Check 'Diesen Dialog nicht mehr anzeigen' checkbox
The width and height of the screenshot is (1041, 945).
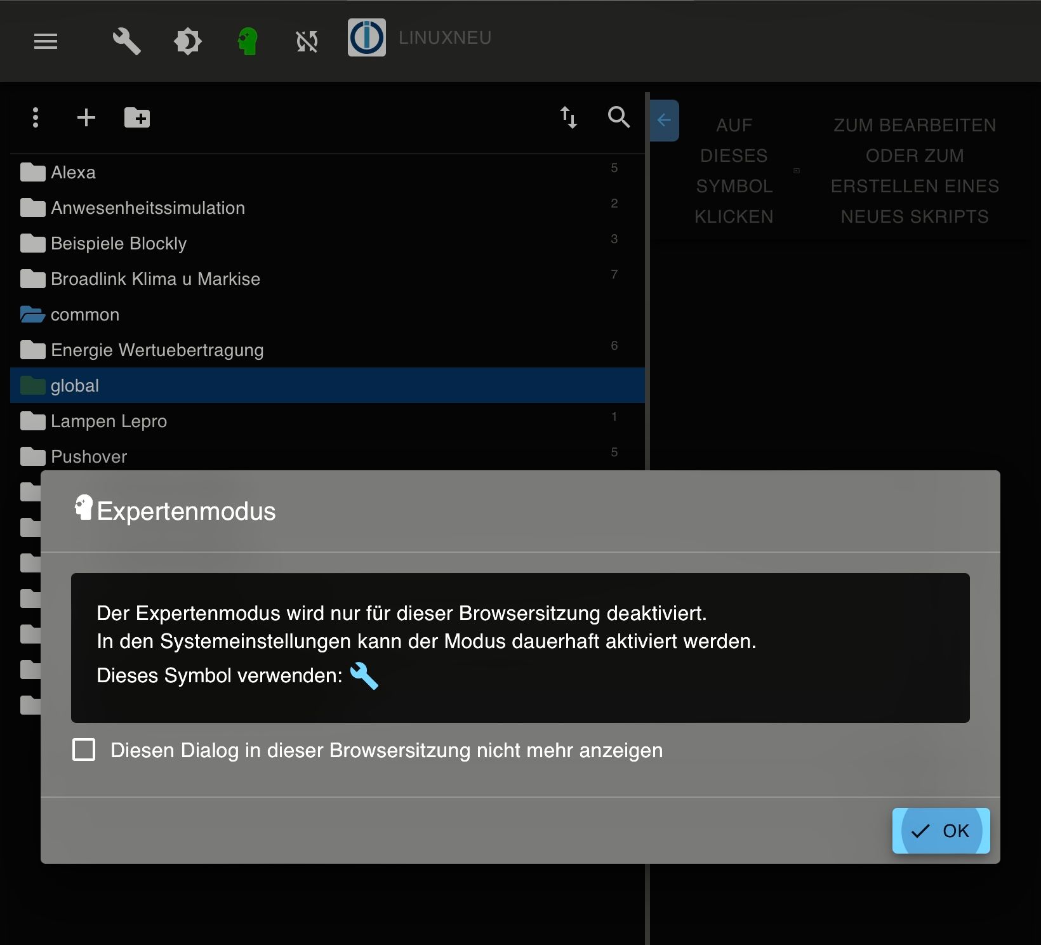coord(84,750)
